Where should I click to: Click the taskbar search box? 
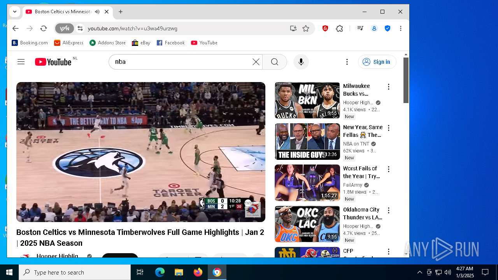point(75,272)
